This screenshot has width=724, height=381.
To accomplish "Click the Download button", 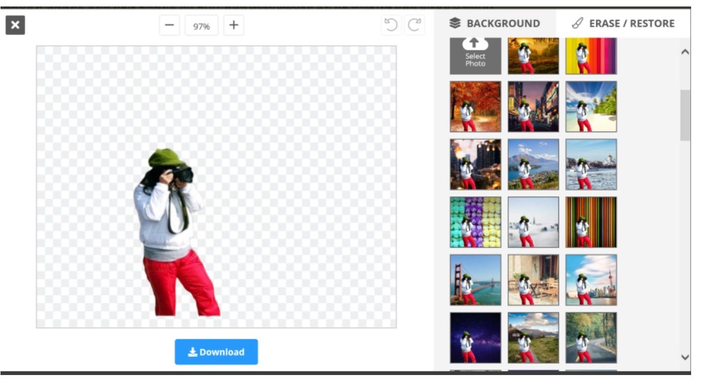I will [216, 352].
